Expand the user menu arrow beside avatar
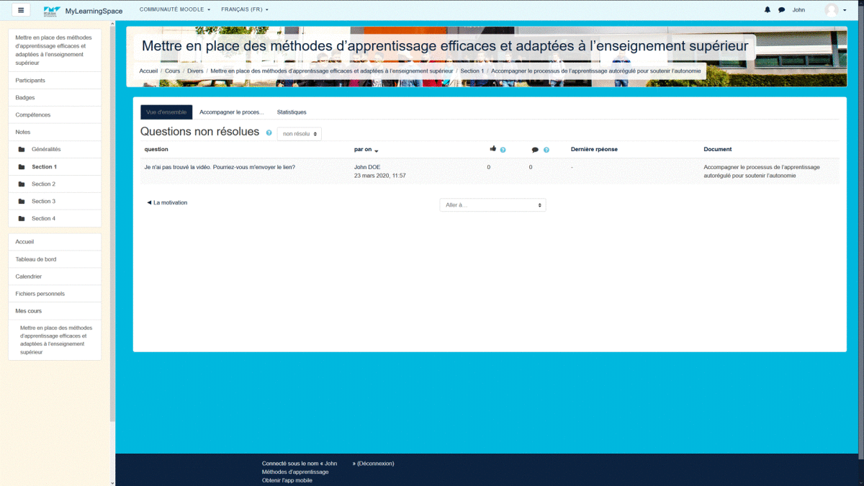 [845, 10]
